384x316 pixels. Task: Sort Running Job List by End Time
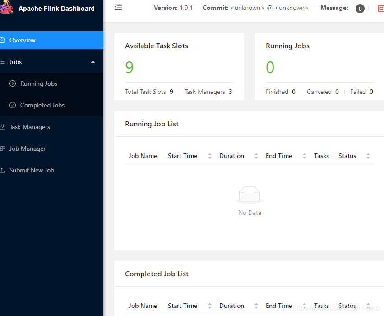305,156
